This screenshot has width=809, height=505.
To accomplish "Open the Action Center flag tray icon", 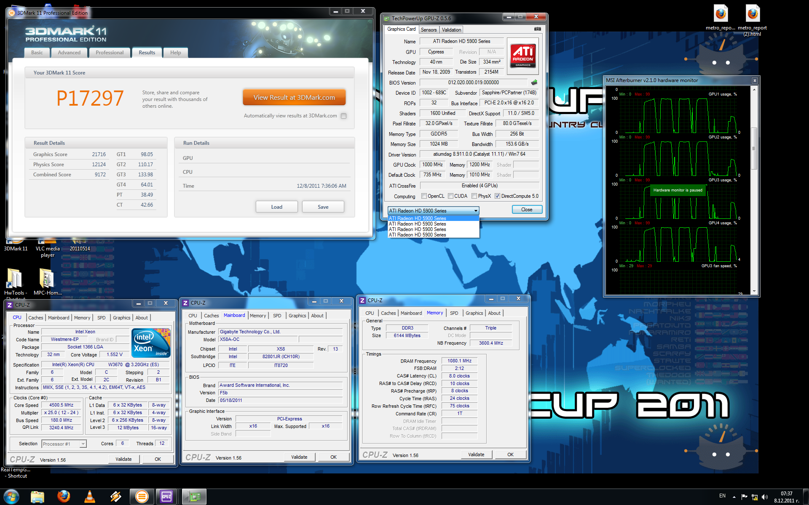I will tap(744, 497).
